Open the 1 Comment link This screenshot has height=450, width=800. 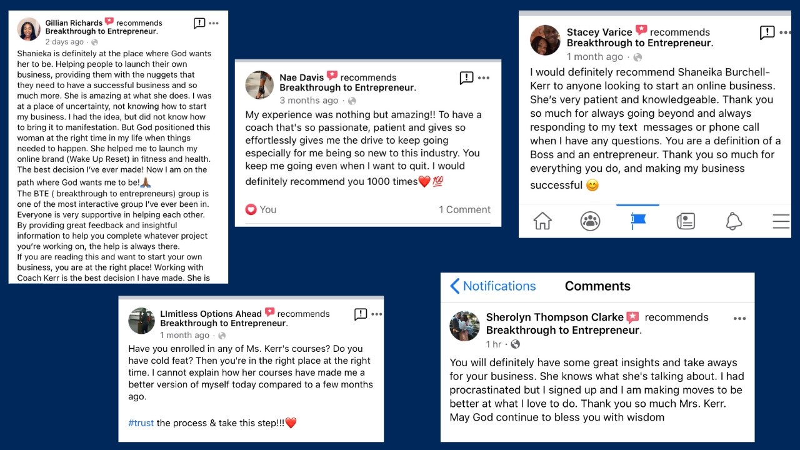(464, 209)
